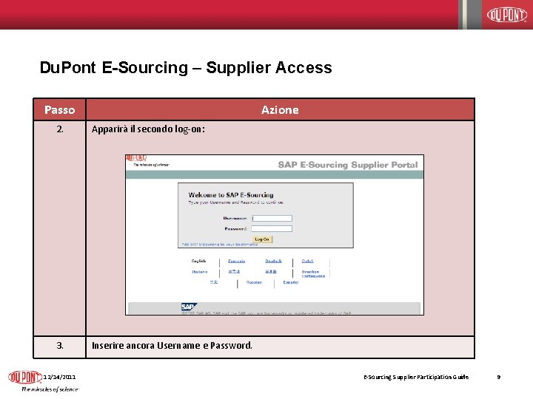Select the English language option
Image resolution: width=533 pixels, height=399 pixels.
point(199,261)
